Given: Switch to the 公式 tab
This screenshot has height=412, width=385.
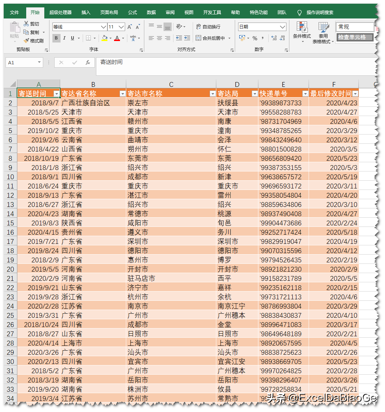Looking at the screenshot, I should (133, 12).
